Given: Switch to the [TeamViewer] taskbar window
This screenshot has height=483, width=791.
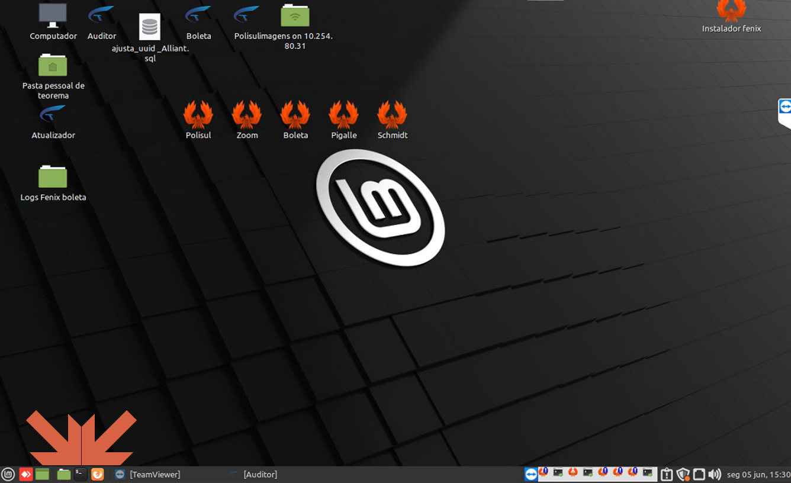Looking at the screenshot, I should pyautogui.click(x=148, y=474).
